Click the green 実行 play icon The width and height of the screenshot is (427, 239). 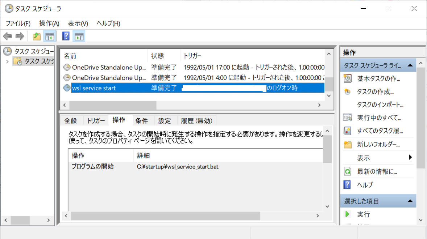[x=347, y=214]
